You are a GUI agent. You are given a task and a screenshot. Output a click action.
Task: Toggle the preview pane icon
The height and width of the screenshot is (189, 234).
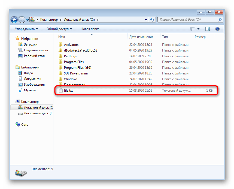click(208, 29)
